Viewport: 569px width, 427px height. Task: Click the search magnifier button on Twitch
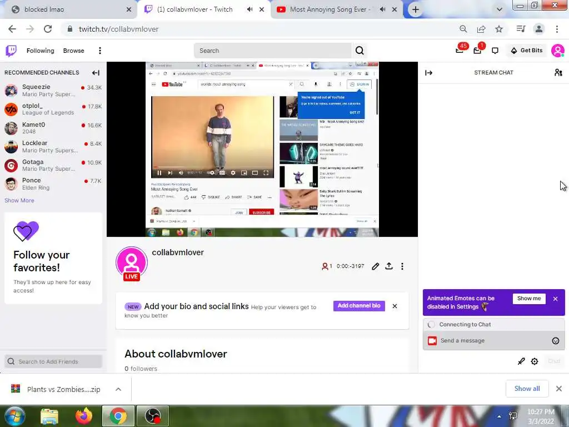[x=360, y=51]
